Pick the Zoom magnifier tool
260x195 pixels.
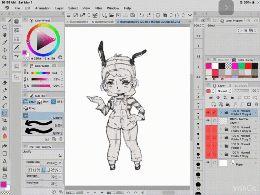pyautogui.click(x=5, y=27)
